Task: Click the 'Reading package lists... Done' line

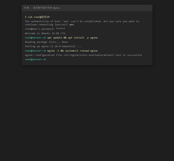Action: (47, 42)
